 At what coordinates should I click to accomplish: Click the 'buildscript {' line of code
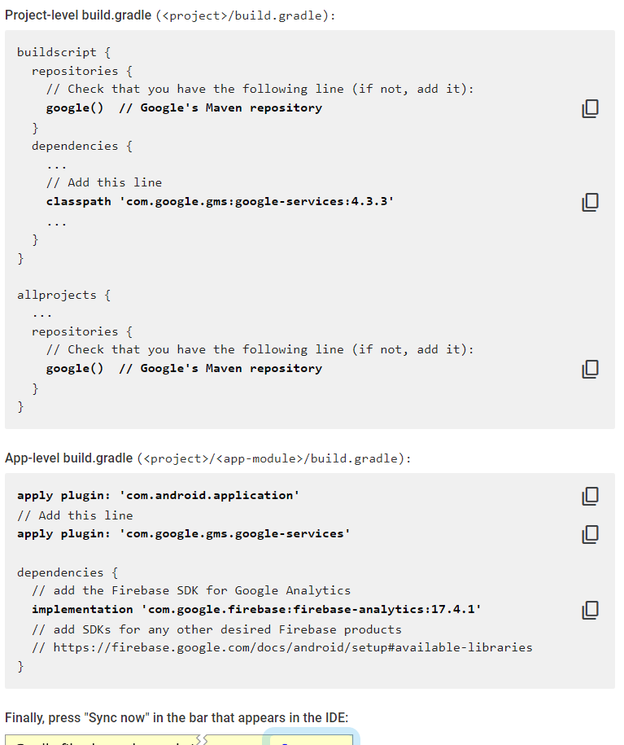click(x=63, y=52)
